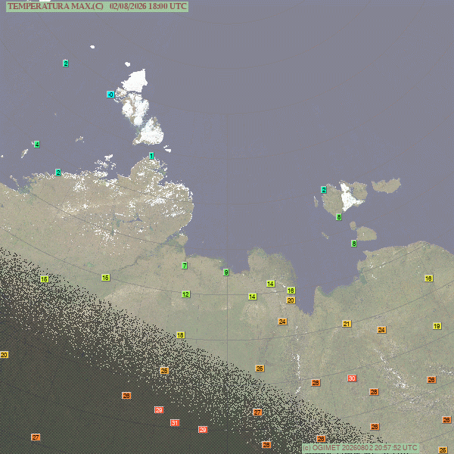
Task: Click the green 12 temperature marker
Action: [186, 294]
